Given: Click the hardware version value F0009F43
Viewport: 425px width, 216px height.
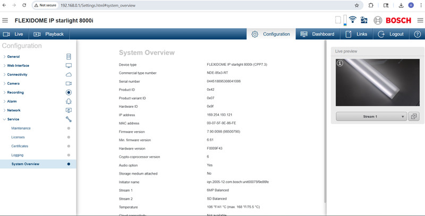Looking at the screenshot, I should (x=215, y=148).
